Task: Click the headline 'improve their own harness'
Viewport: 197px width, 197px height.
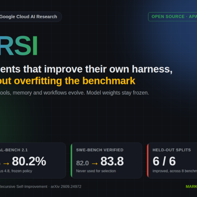Action: point(108,69)
